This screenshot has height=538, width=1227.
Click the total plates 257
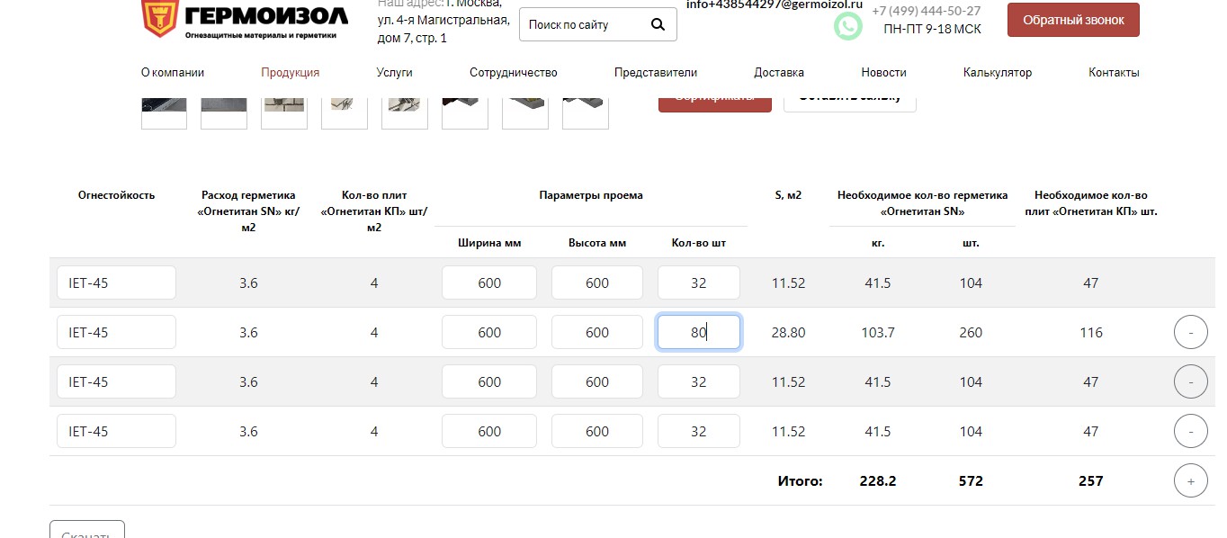coord(1091,481)
